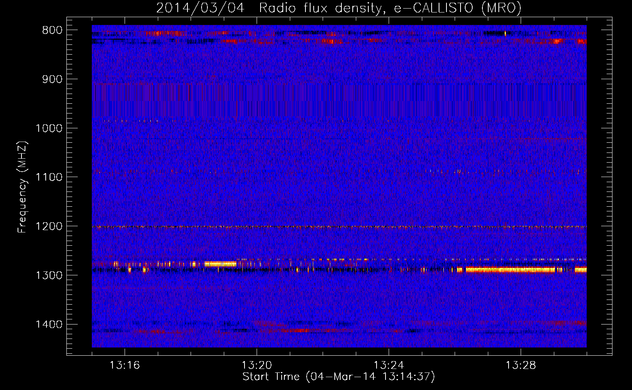Viewport: 632px width, 390px height.
Task: Click the 1000 frequency tick label
Action: pyautogui.click(x=49, y=128)
